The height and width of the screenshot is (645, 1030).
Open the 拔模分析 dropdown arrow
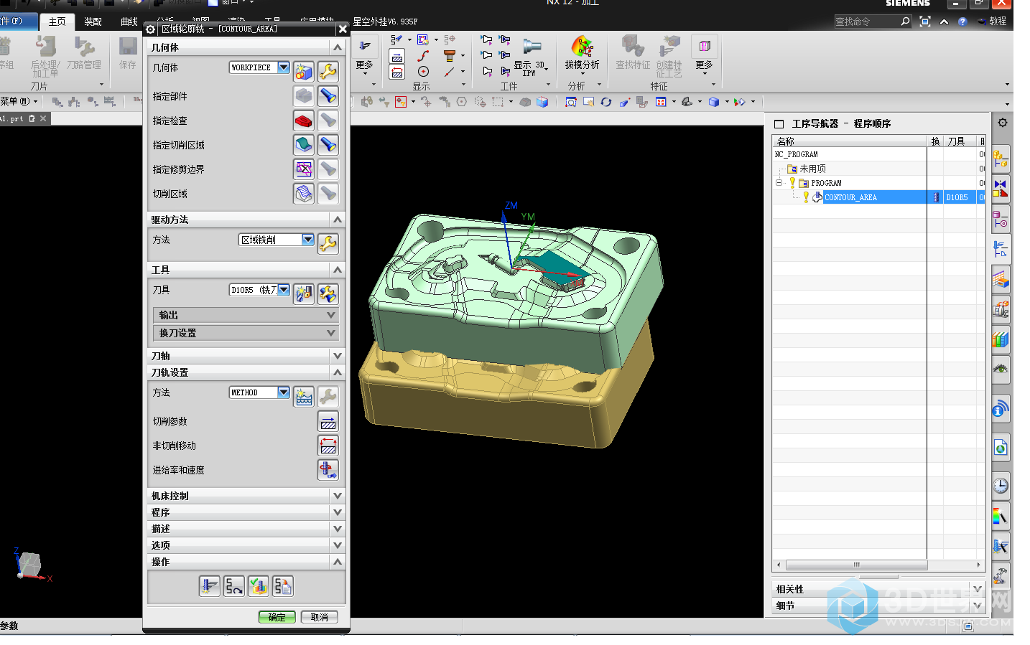[582, 73]
